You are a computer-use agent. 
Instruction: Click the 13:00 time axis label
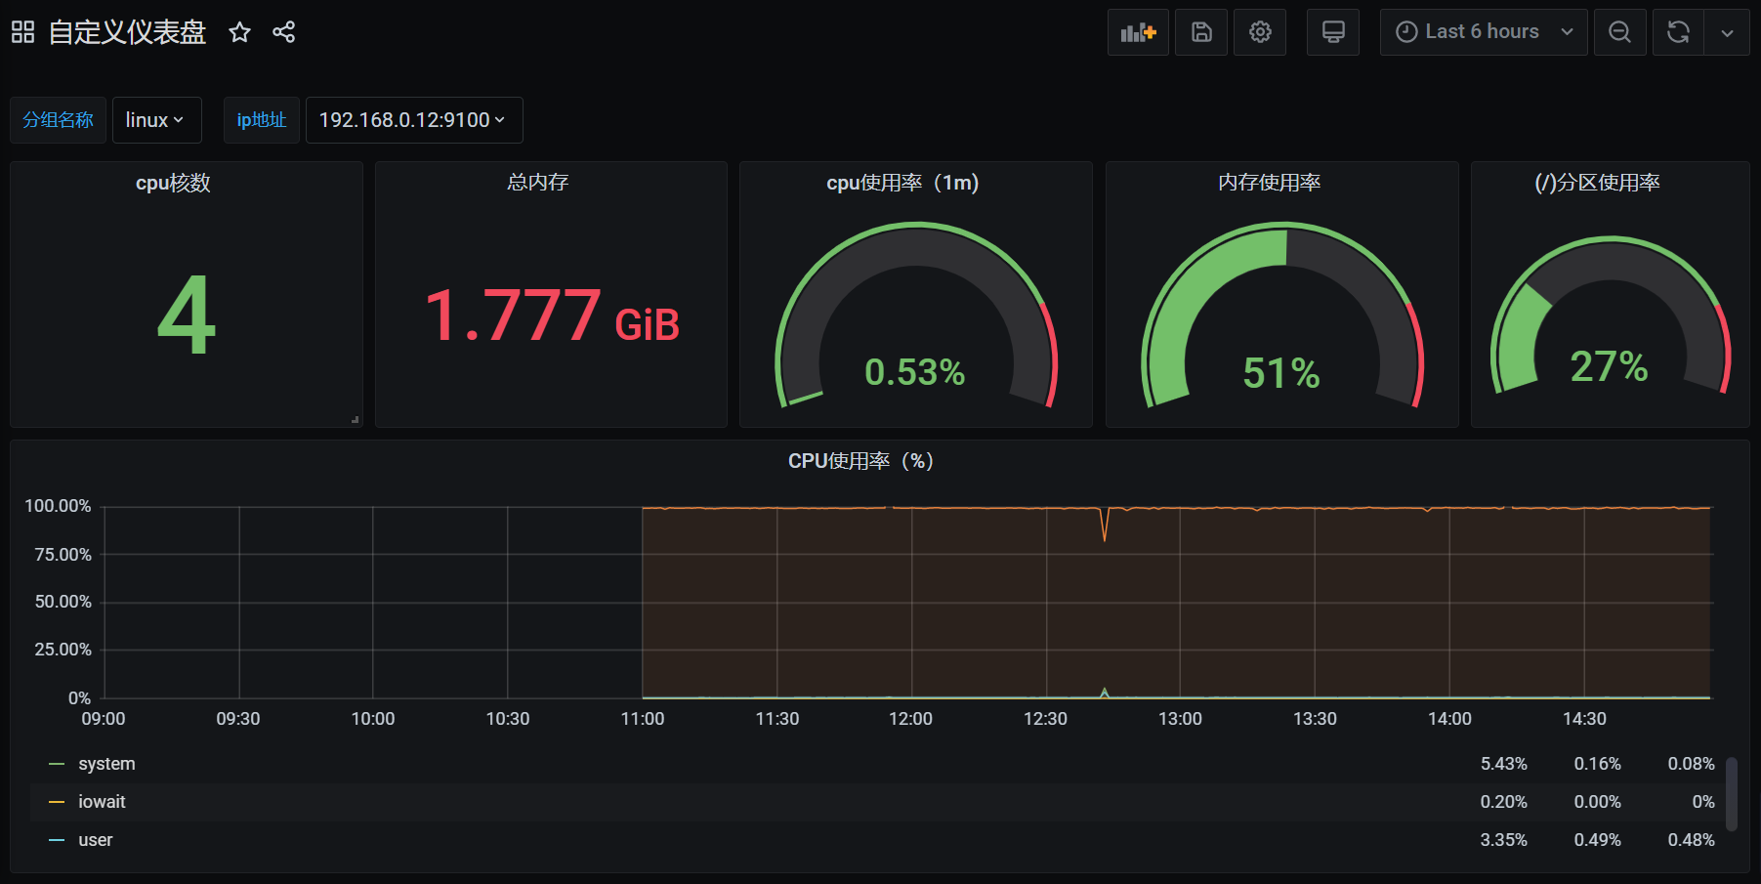(x=1180, y=719)
